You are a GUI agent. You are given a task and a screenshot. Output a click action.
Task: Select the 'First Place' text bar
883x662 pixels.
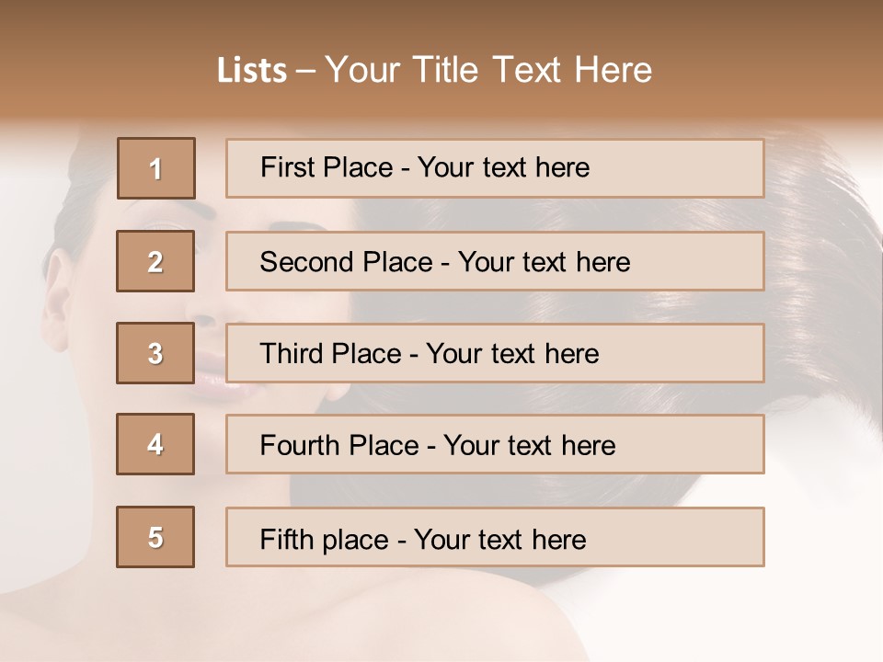click(x=495, y=168)
